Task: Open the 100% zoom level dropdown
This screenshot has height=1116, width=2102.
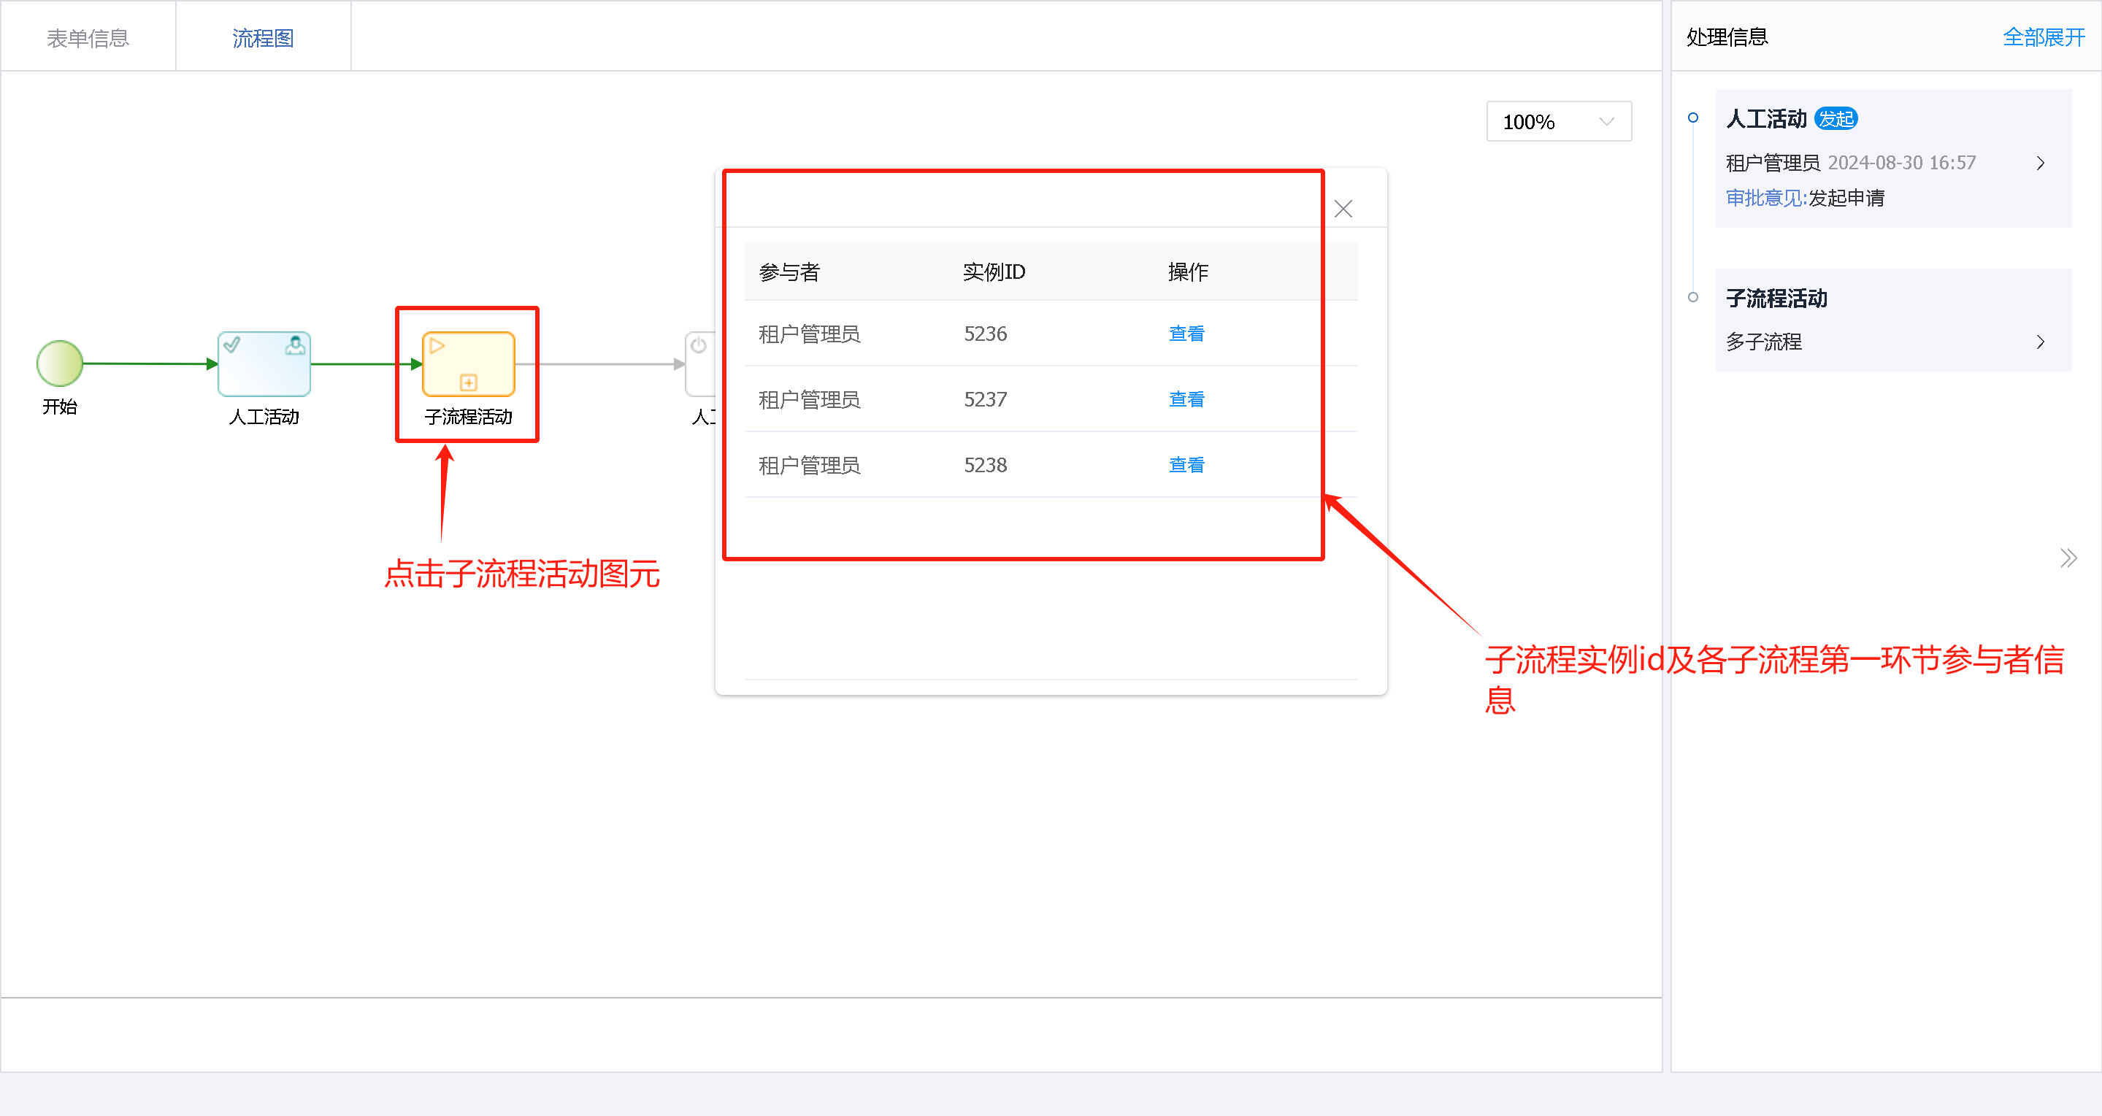Action: pos(1558,122)
